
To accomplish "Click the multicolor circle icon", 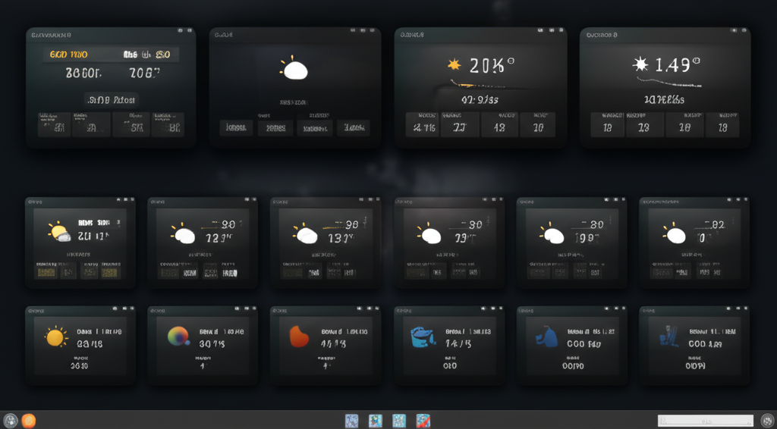I will pyautogui.click(x=178, y=336).
